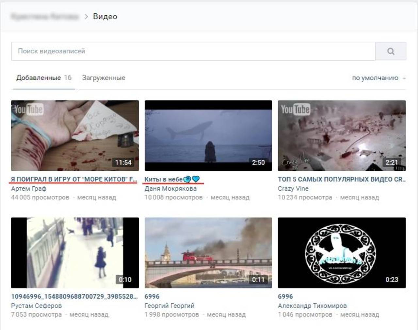Click the 1 998 просмотров view count
Viewport: 418px width, 330px height.
pos(172,315)
